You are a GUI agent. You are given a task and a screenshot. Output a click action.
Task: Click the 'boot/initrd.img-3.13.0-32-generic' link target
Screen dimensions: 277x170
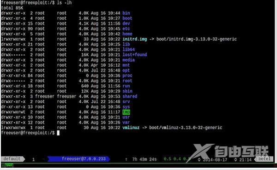point(197,39)
